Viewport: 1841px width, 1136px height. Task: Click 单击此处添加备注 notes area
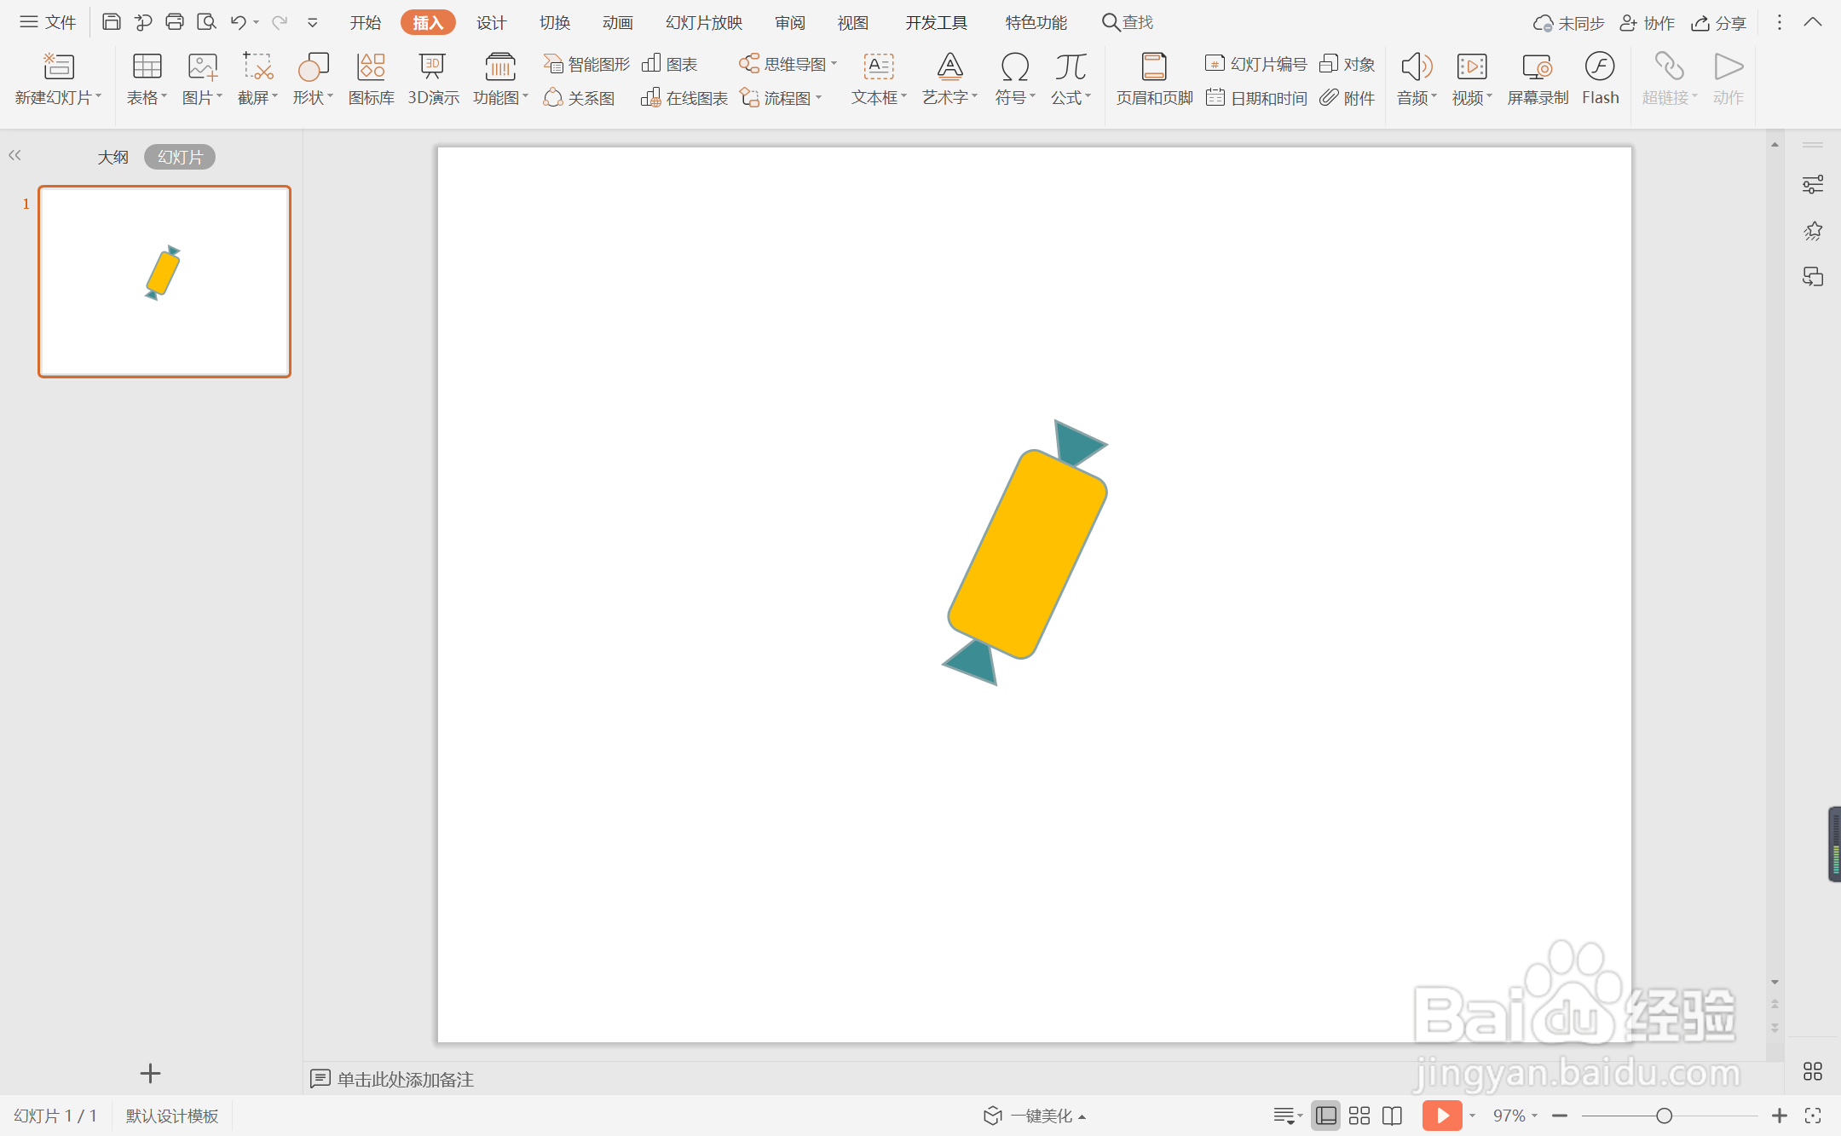point(405,1079)
